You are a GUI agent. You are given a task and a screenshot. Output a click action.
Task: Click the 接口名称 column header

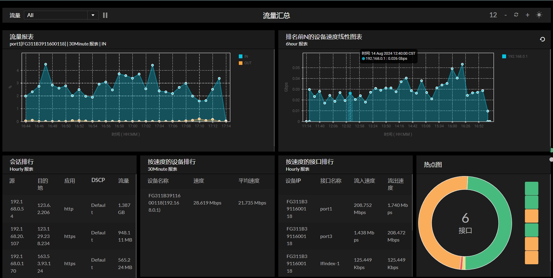click(x=331, y=181)
